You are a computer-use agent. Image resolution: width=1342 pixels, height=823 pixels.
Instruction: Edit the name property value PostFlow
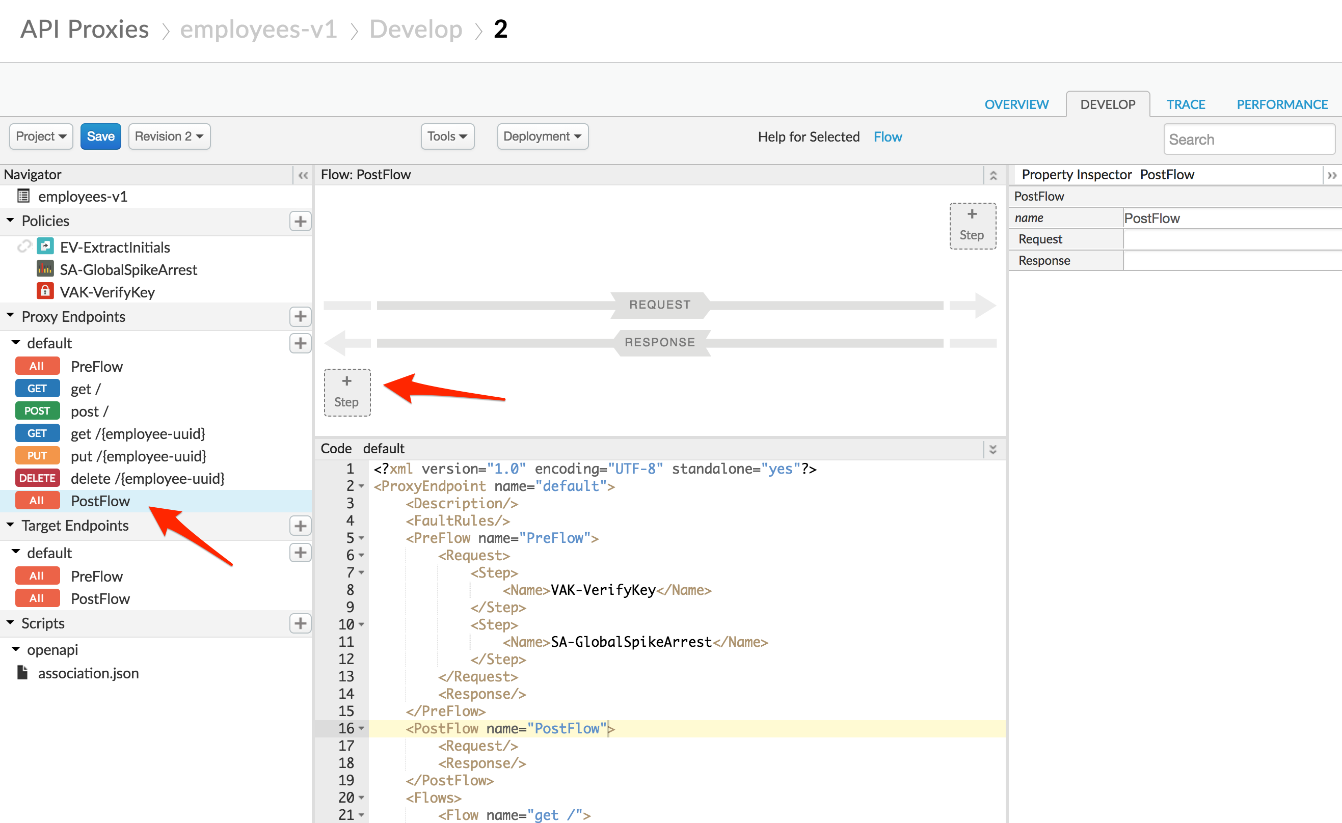coord(1232,218)
